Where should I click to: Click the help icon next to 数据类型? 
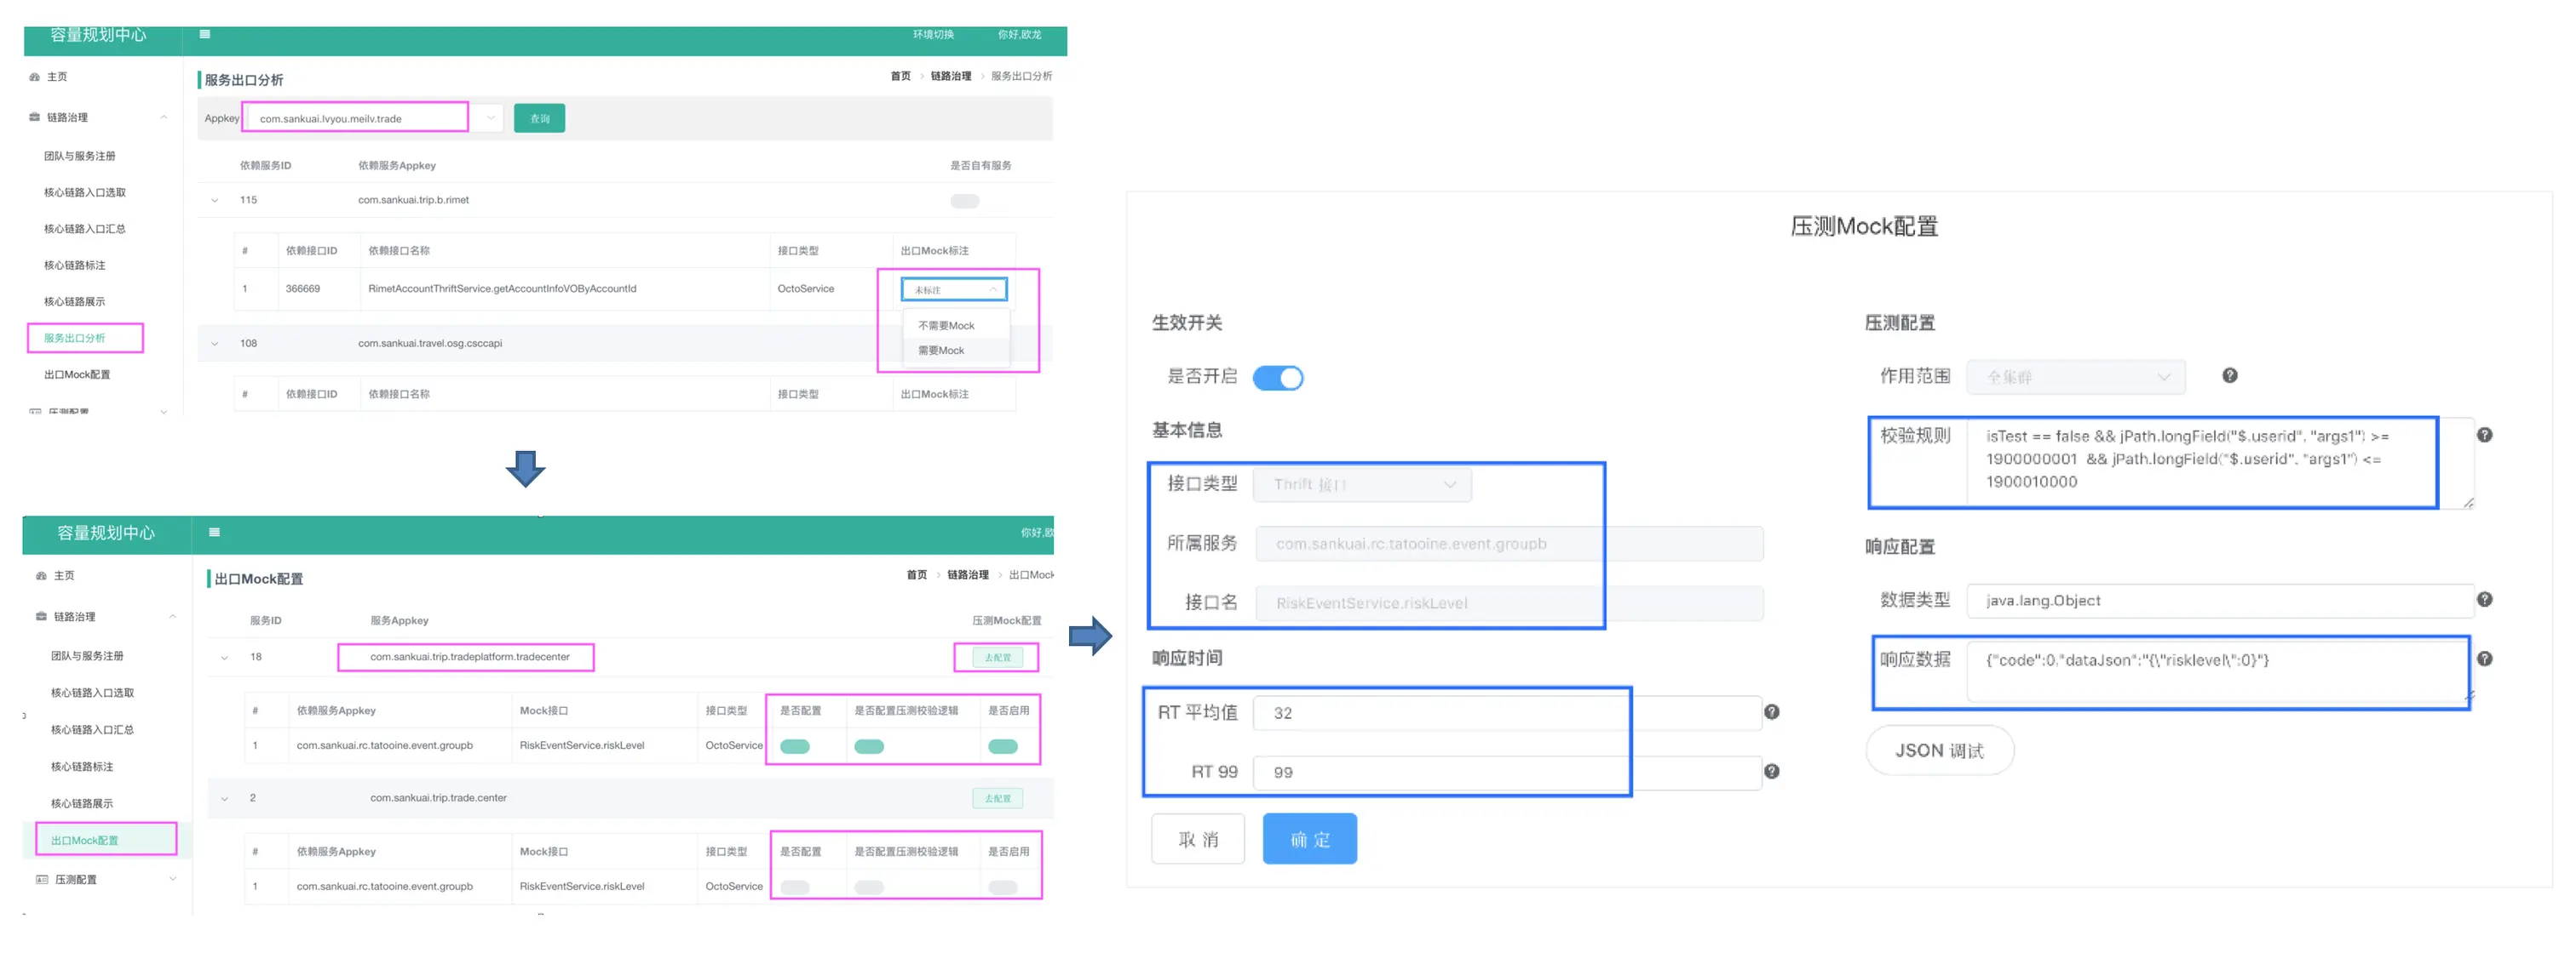coord(2486,599)
